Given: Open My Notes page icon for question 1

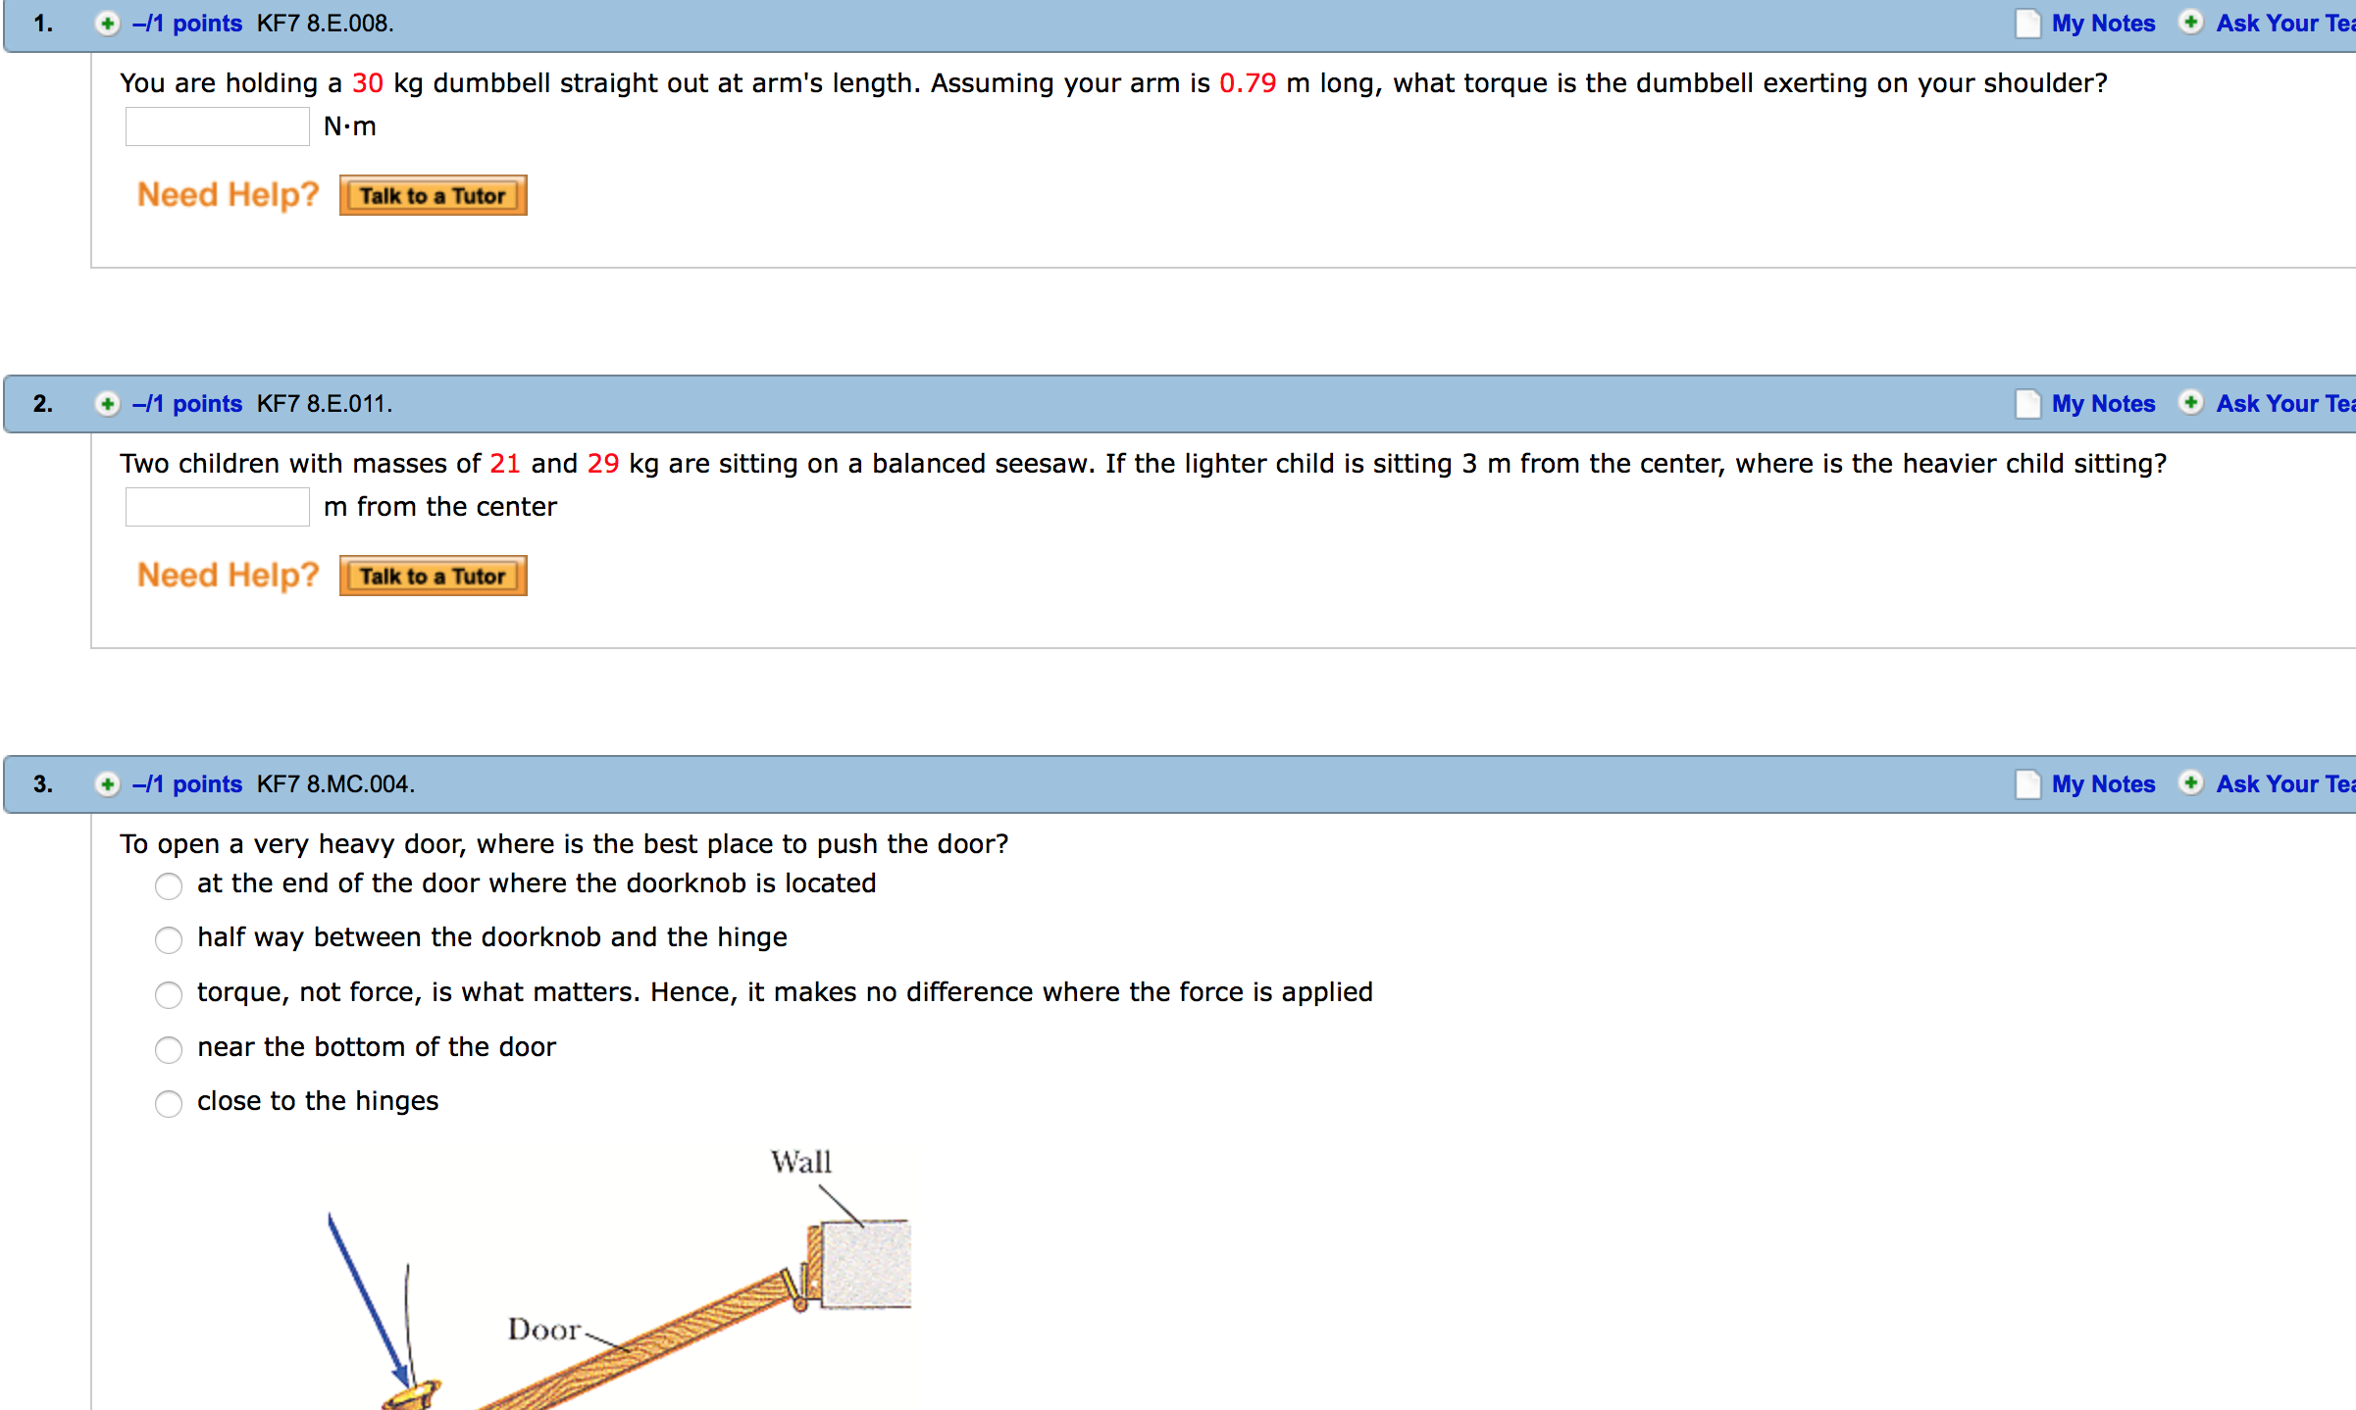Looking at the screenshot, I should click(x=2027, y=24).
